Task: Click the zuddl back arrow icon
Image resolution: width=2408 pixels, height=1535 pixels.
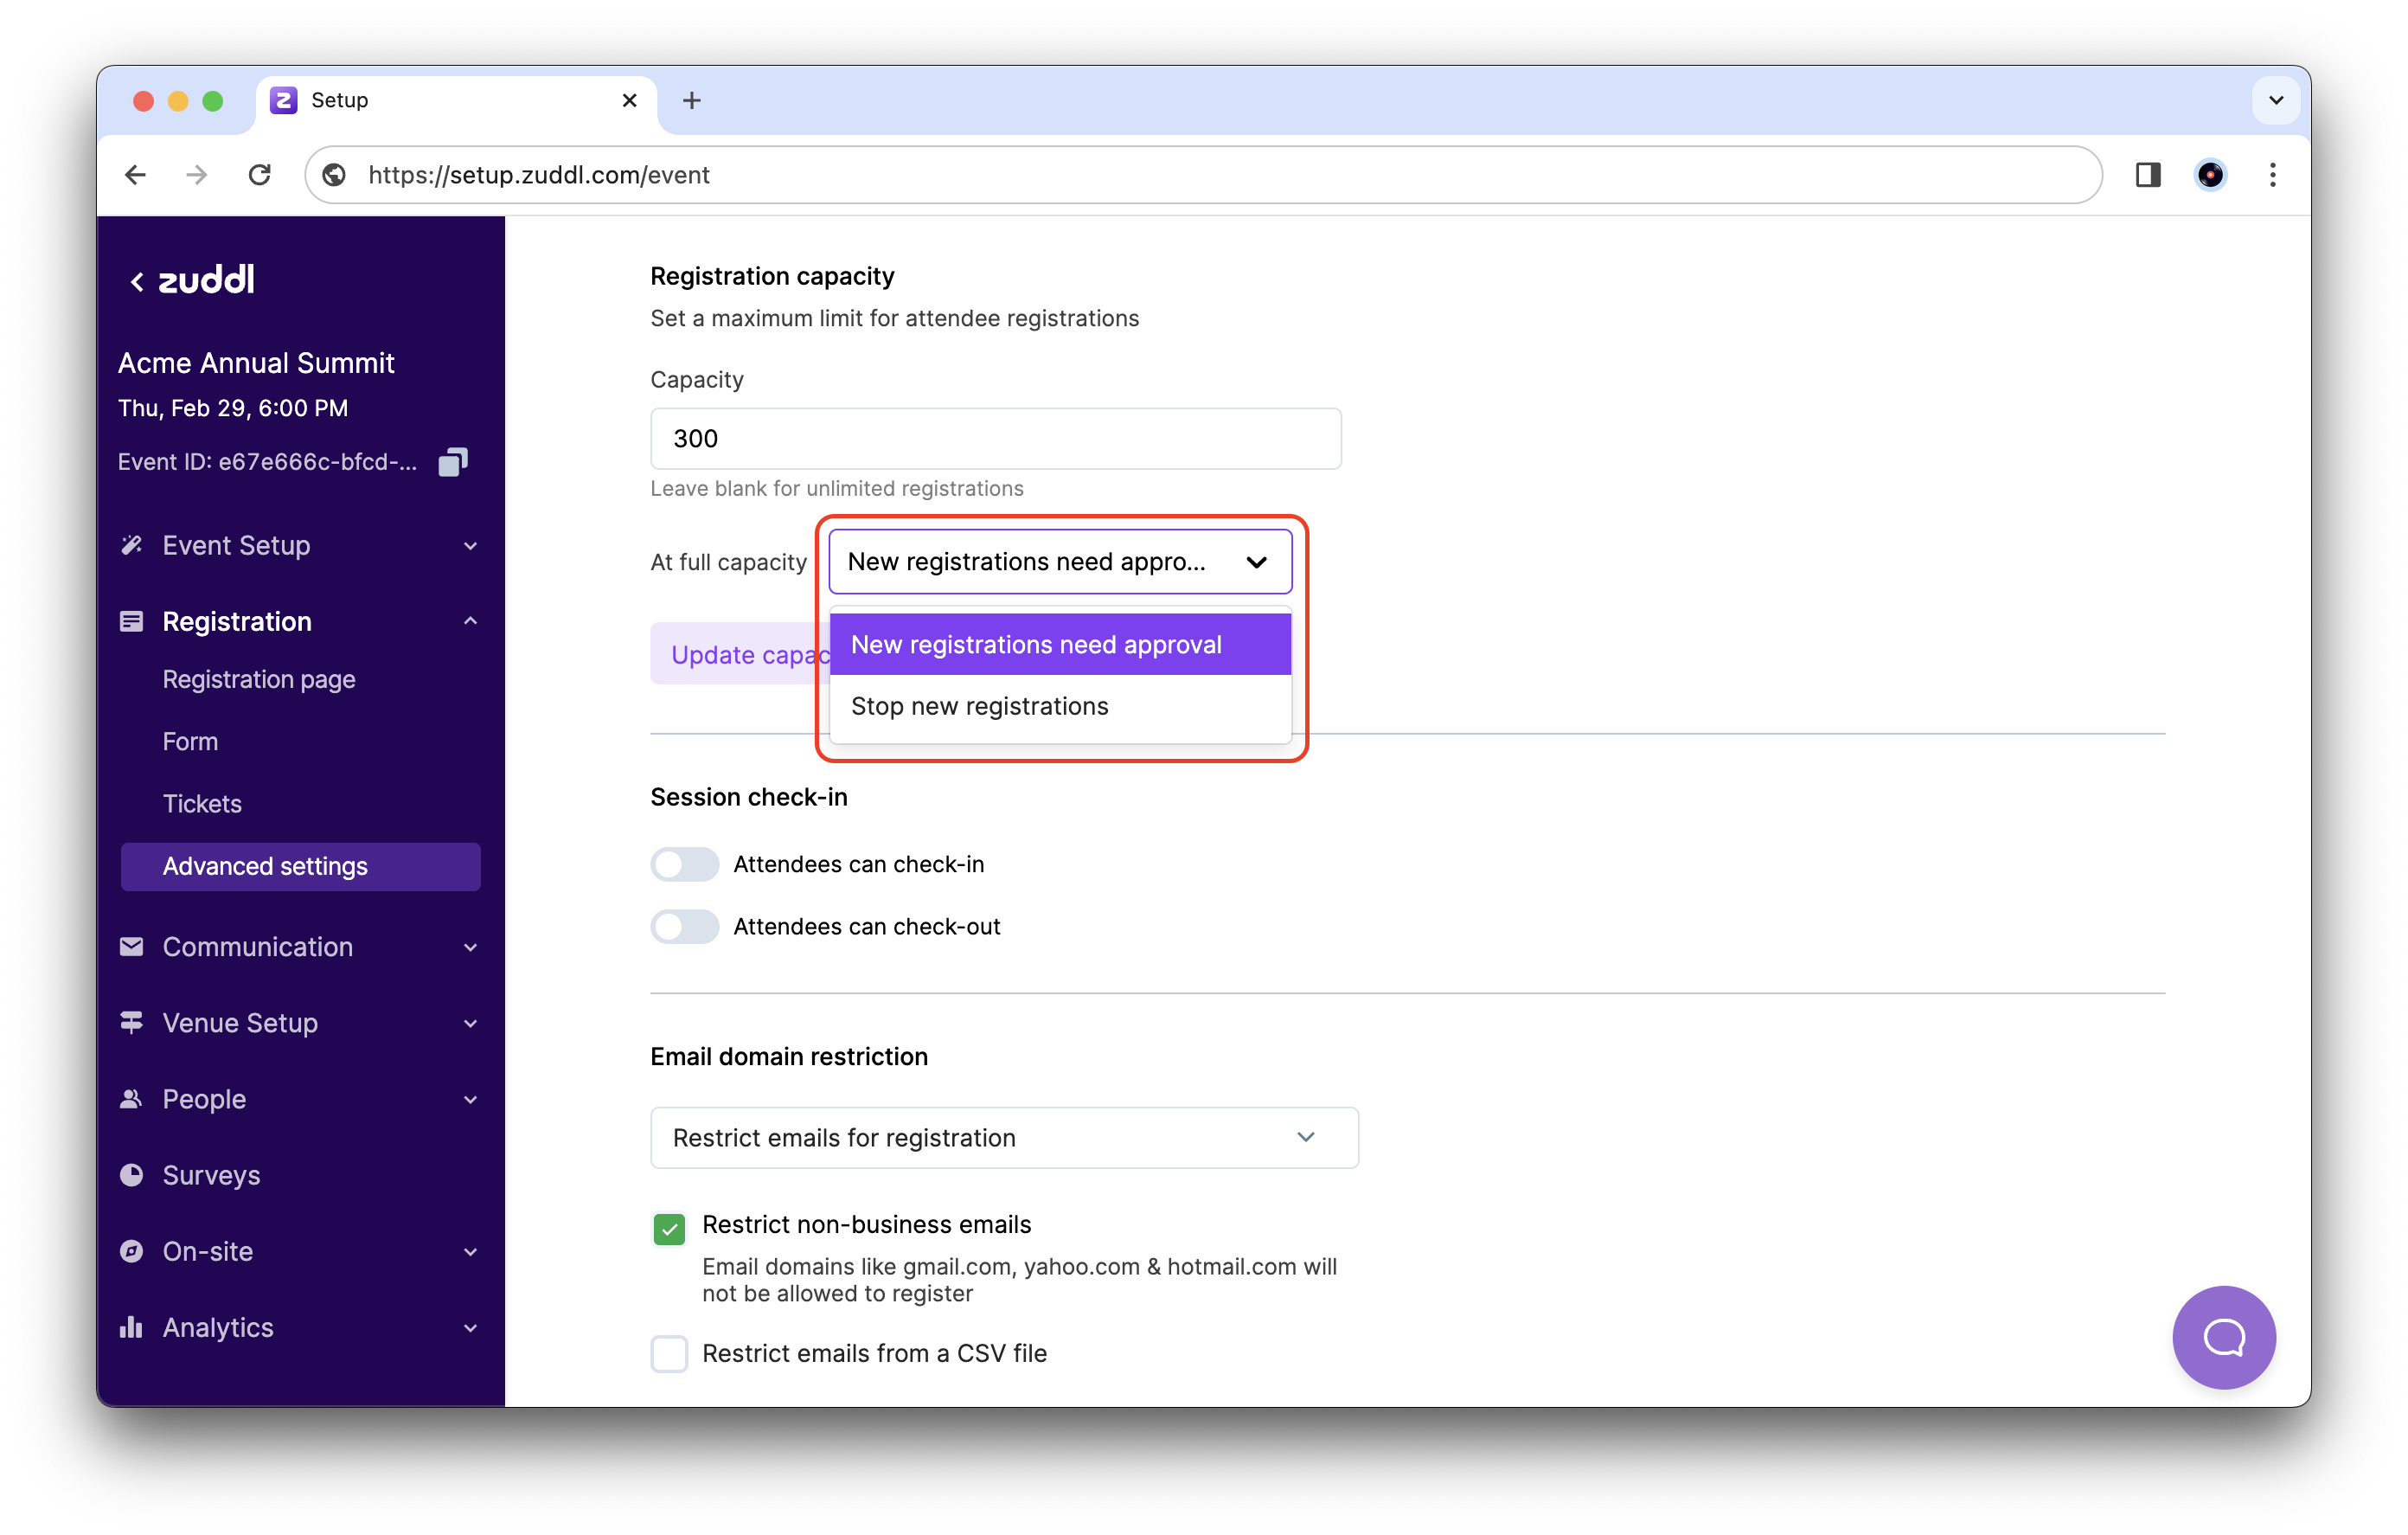Action: [x=137, y=281]
